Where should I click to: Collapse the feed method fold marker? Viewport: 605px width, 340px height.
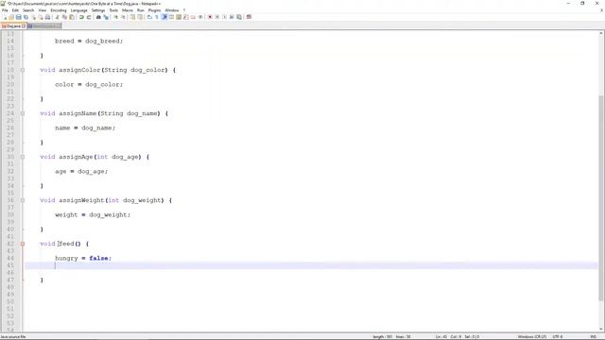click(23, 244)
